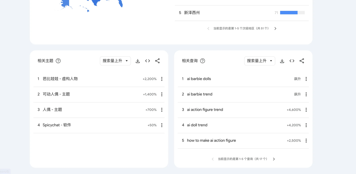Open the ai action figure trend query

(x=205, y=110)
